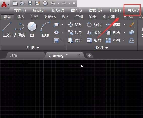Open the 阵列 array dropdown arrow
This screenshot has width=143, height=118.
[x=123, y=40]
